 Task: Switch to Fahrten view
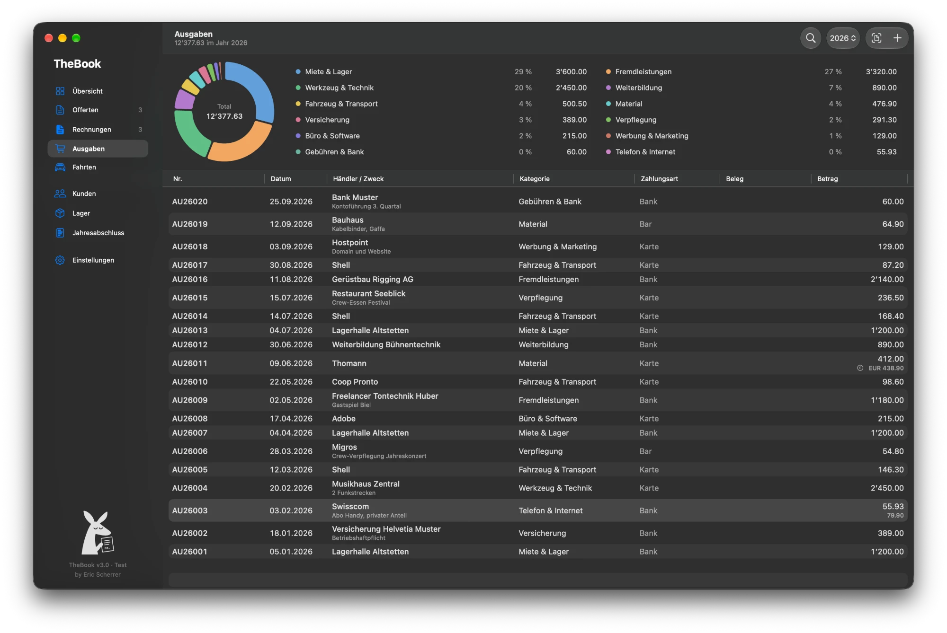pos(98,167)
